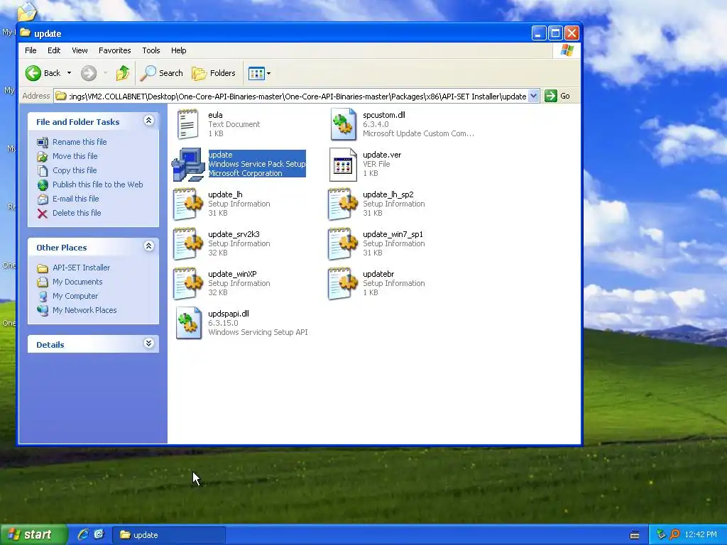Select the eula text document icon

pyautogui.click(x=187, y=124)
